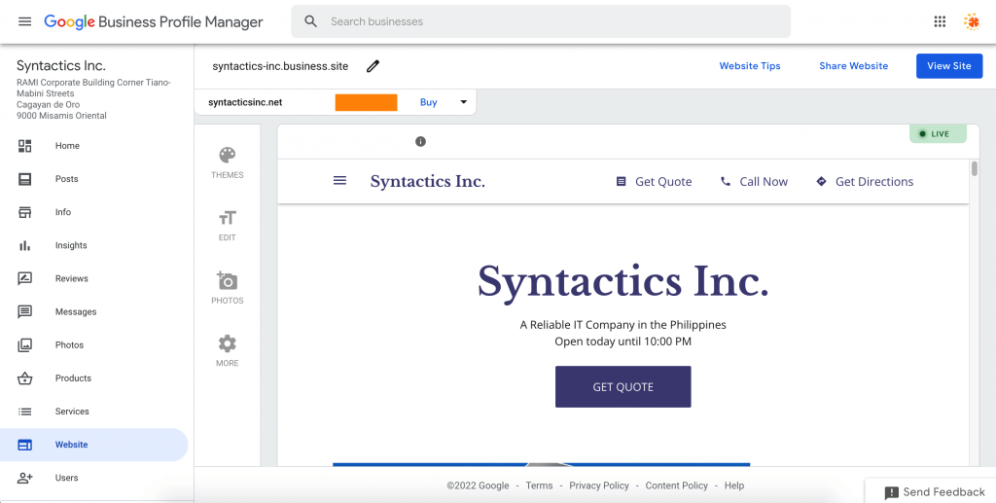Click Send Feedback button
Image resolution: width=996 pixels, height=503 pixels.
click(x=934, y=492)
